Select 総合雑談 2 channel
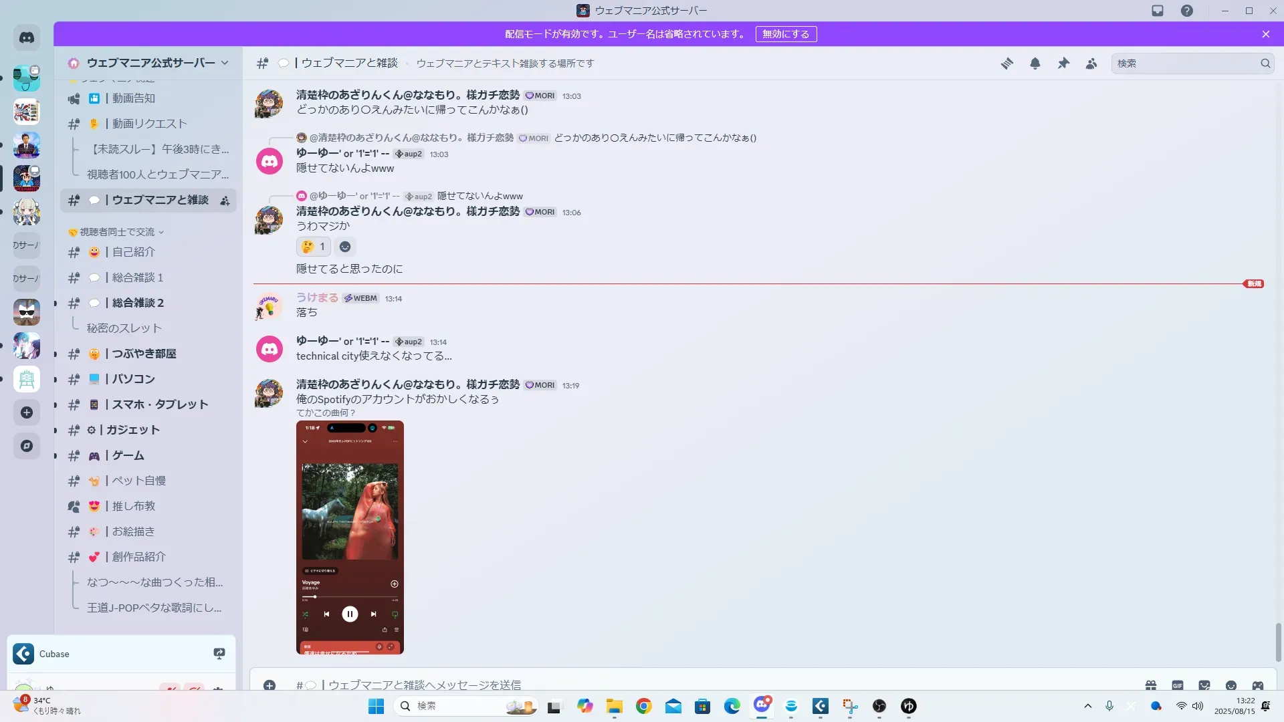The width and height of the screenshot is (1284, 722). pos(138,303)
